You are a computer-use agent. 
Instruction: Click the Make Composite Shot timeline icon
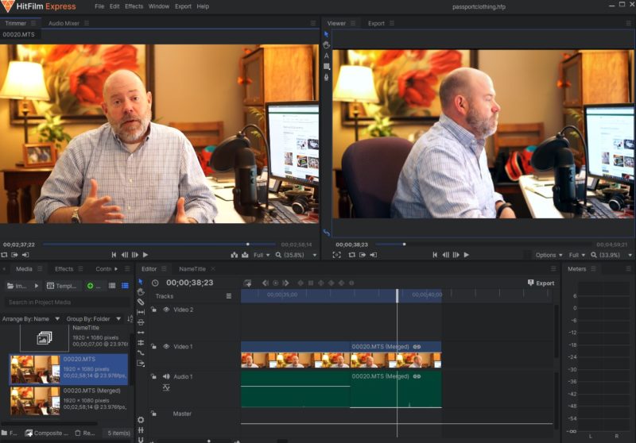click(x=247, y=283)
